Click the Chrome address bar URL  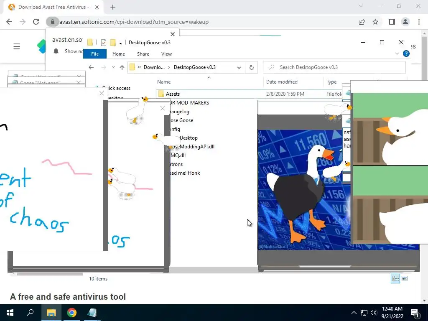[134, 22]
